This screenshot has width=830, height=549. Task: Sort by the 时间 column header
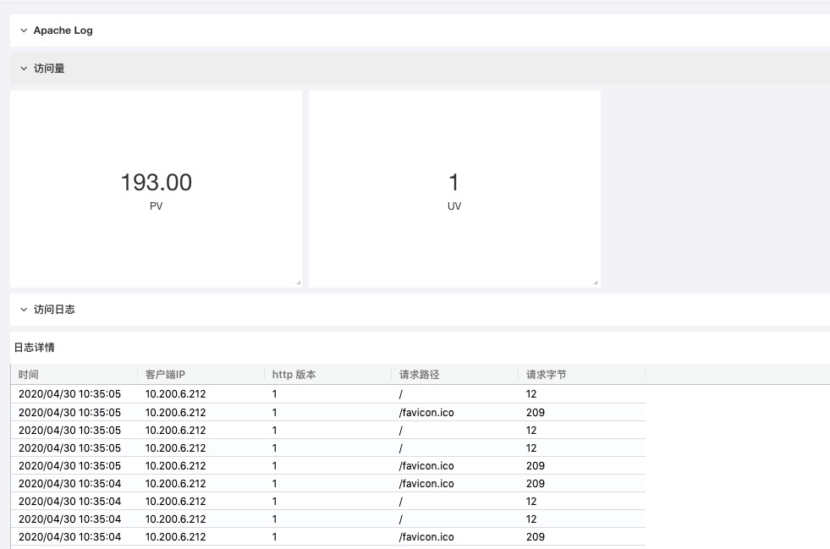pyautogui.click(x=29, y=375)
